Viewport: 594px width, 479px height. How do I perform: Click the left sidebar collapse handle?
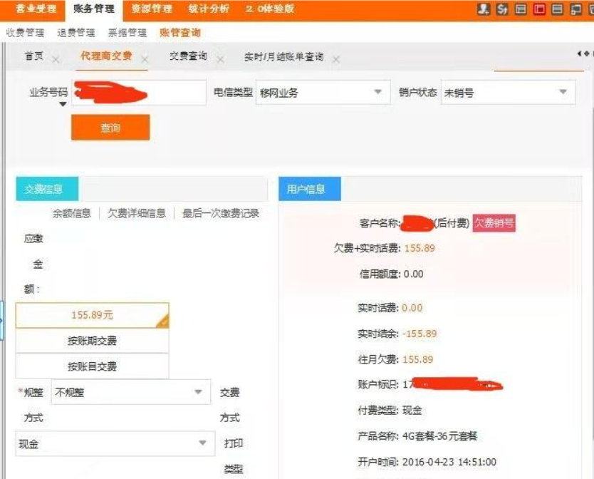tap(1, 321)
